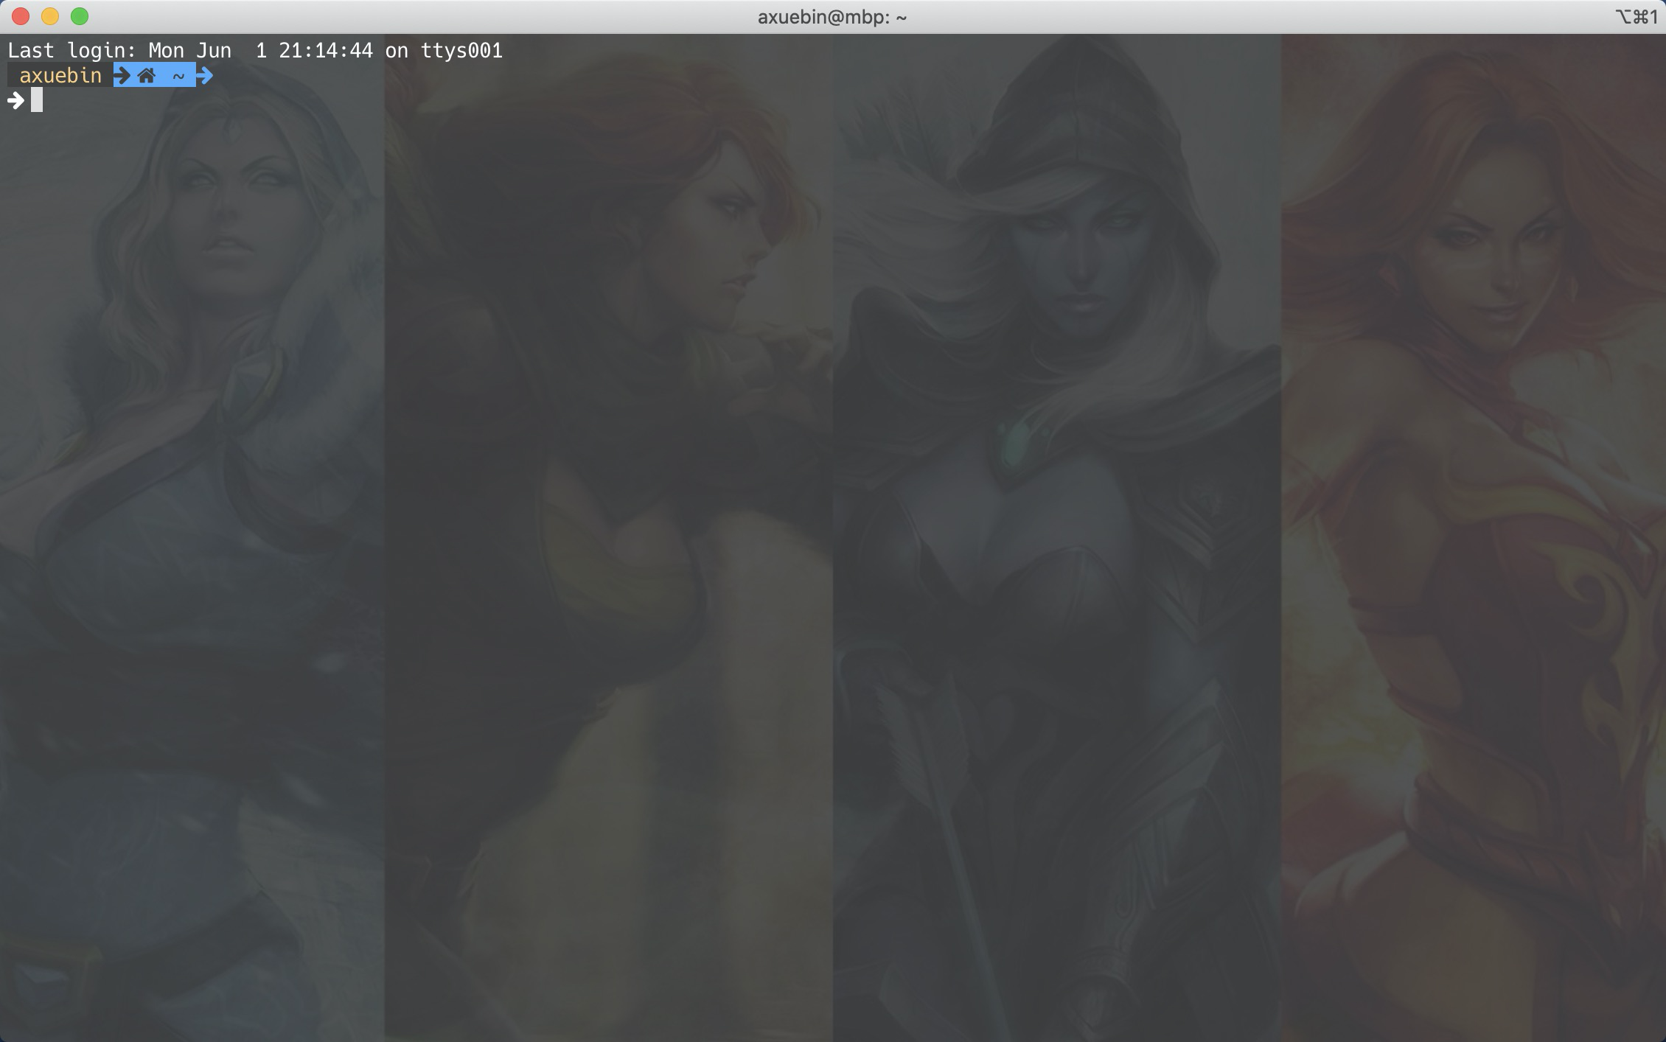Click the "Last login:" text
The width and height of the screenshot is (1666, 1042).
click(72, 50)
